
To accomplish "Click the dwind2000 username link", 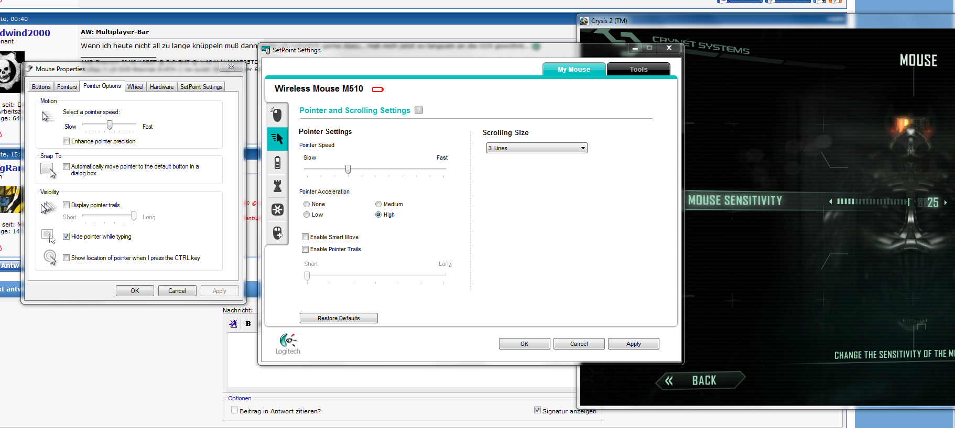I will (x=25, y=32).
